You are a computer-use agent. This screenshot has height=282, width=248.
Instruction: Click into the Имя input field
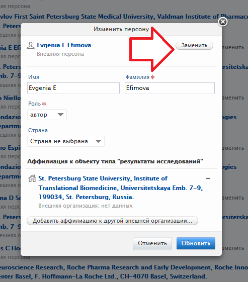(x=73, y=88)
